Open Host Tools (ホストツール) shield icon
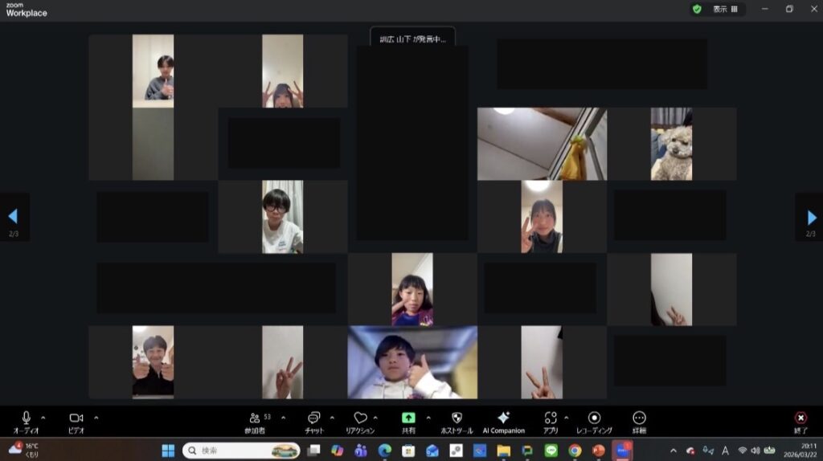Viewport: 823px width, 461px height. pyautogui.click(x=457, y=418)
